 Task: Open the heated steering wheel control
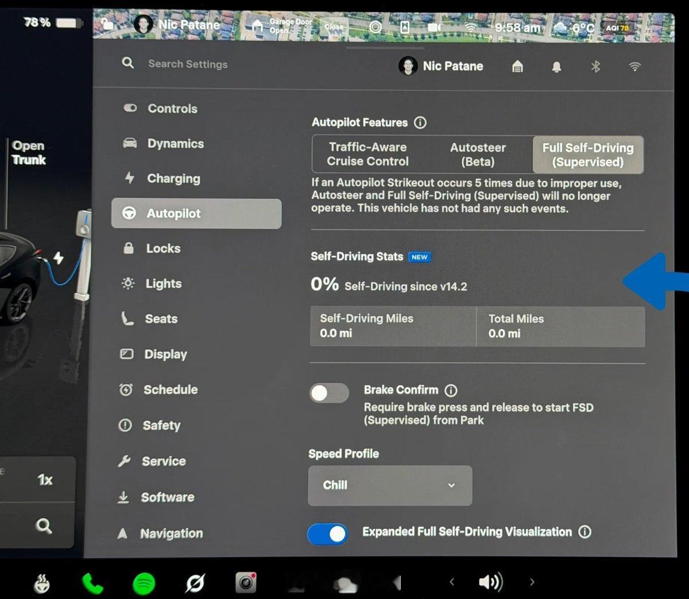click(41, 583)
